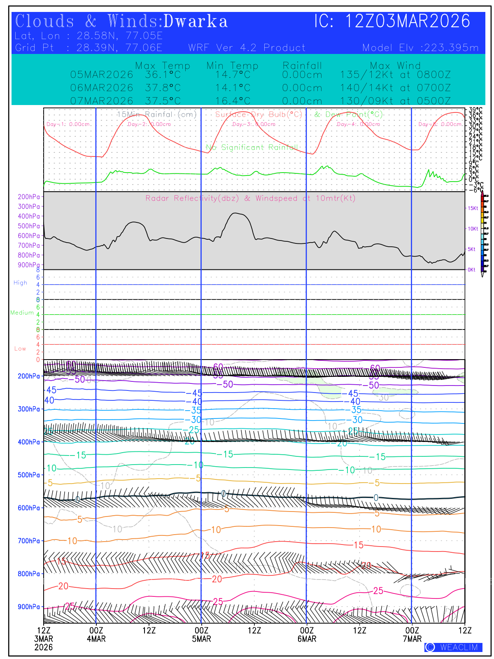The height and width of the screenshot is (659, 494).
Task: Click the 140/14Kt at 0700Z max wind entry
Action: point(395,88)
